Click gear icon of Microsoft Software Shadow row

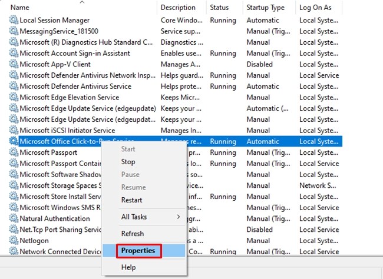(x=14, y=174)
